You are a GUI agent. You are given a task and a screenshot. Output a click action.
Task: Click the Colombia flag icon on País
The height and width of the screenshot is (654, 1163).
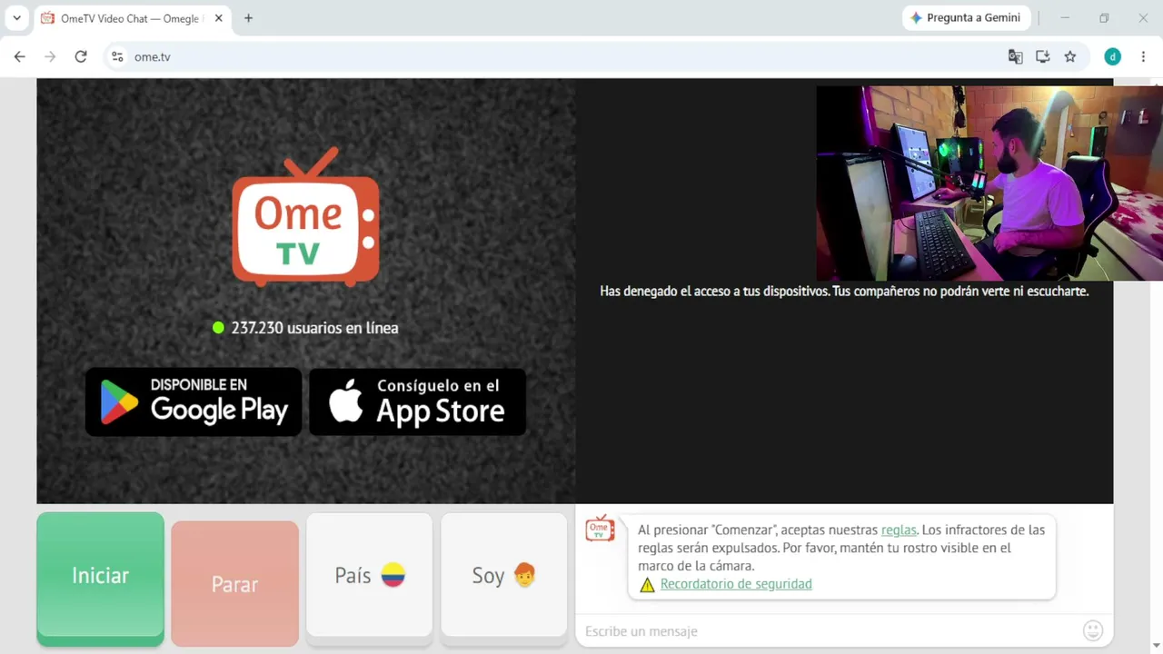tap(393, 575)
